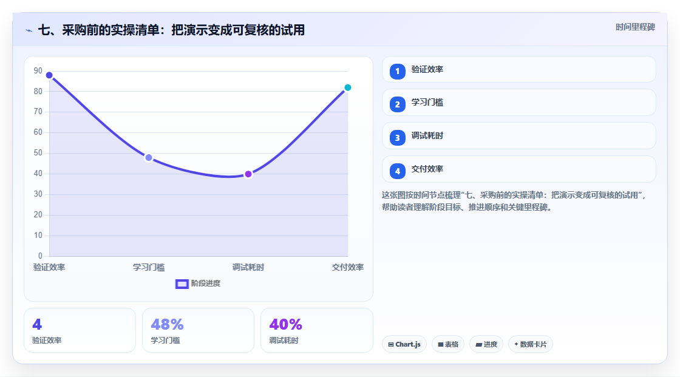
Task: Click the title 七、采购前的实操清单
Action: pyautogui.click(x=171, y=30)
